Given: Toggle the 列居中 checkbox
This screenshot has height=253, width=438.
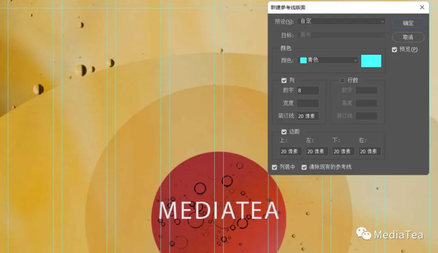Looking at the screenshot, I should point(274,167).
